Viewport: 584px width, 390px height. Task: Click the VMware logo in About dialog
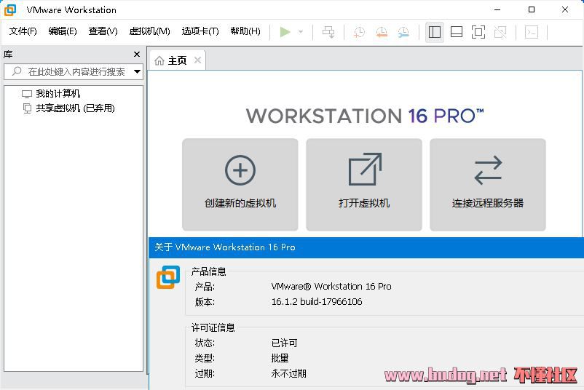click(168, 277)
